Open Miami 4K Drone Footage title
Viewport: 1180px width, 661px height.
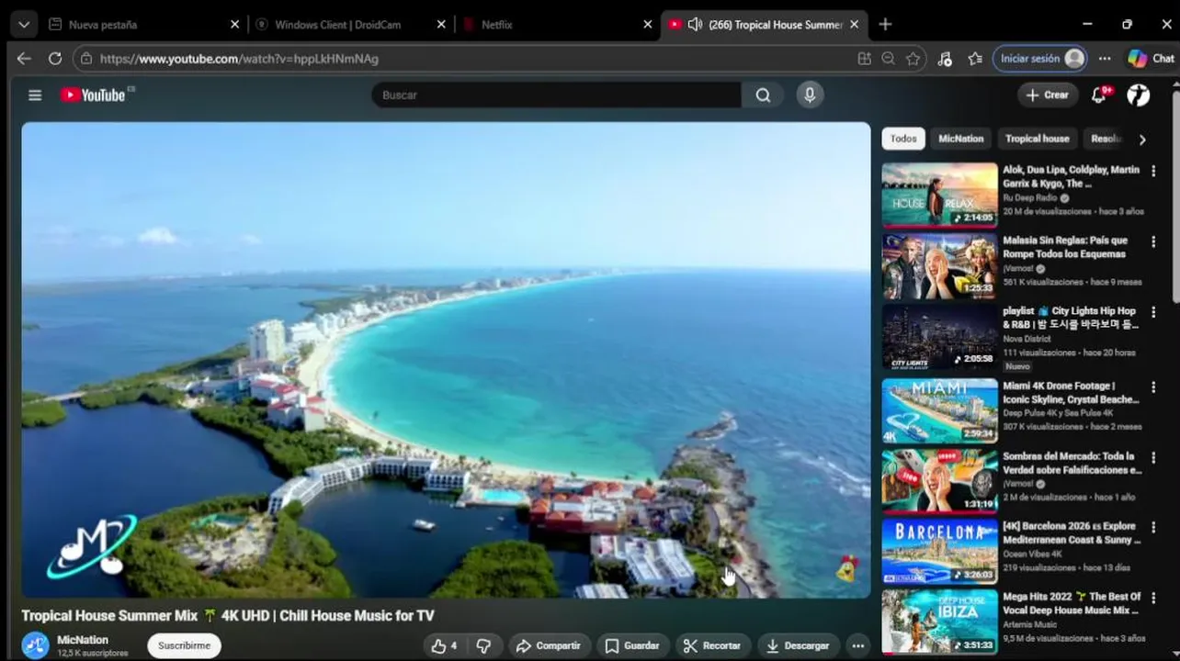pyautogui.click(x=1071, y=393)
